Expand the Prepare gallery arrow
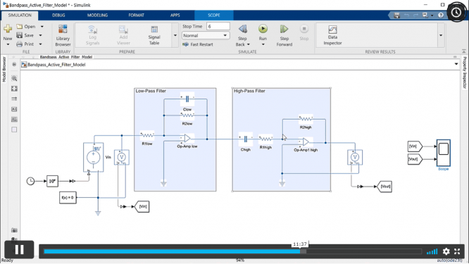This screenshot has height=264, width=469. pyautogui.click(x=175, y=35)
